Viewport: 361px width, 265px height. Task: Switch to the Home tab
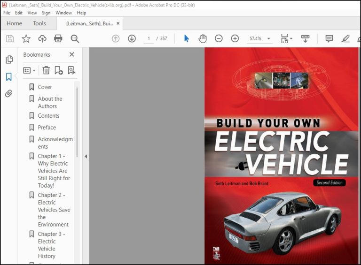tap(14, 23)
